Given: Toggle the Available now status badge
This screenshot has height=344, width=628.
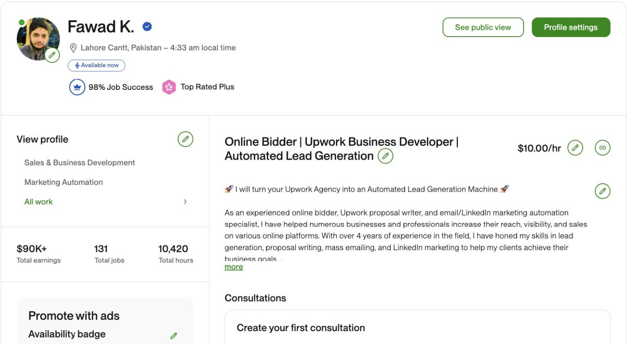Looking at the screenshot, I should (96, 65).
